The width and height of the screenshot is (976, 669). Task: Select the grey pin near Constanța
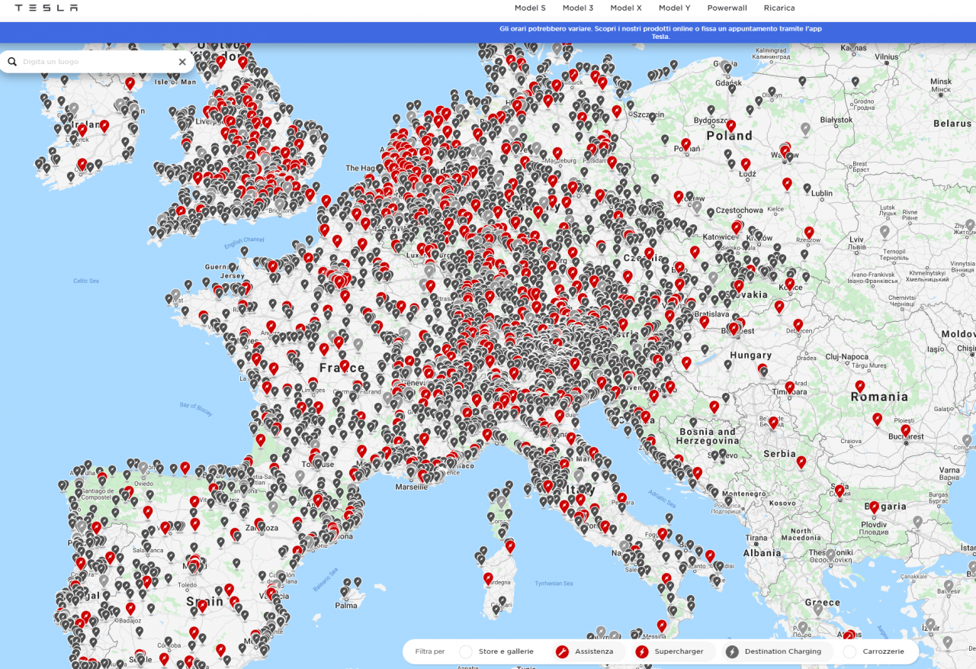pyautogui.click(x=968, y=441)
